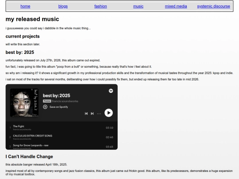Open the three-dot more options menu
Screen dimensions: 239x179
click(99, 114)
